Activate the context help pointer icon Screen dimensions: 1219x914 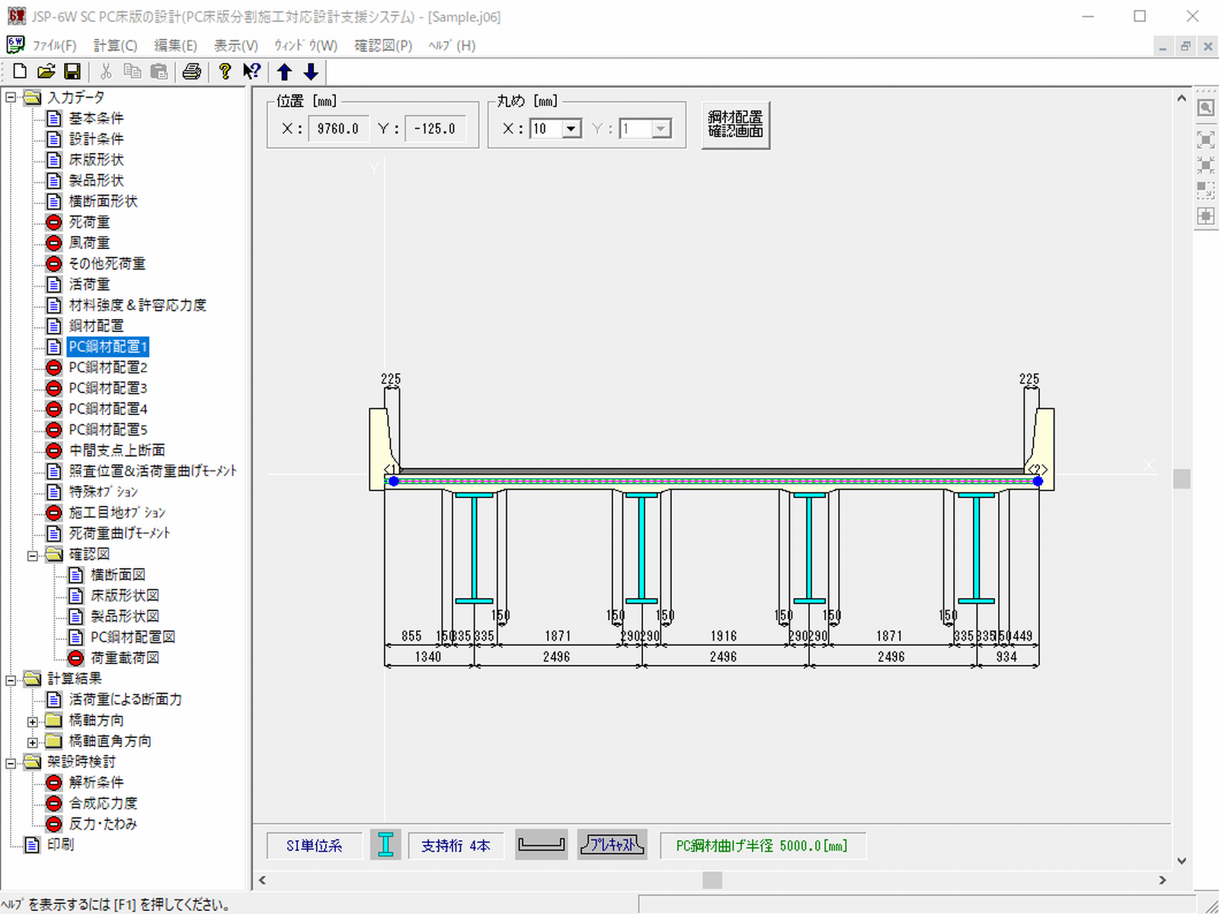point(251,72)
